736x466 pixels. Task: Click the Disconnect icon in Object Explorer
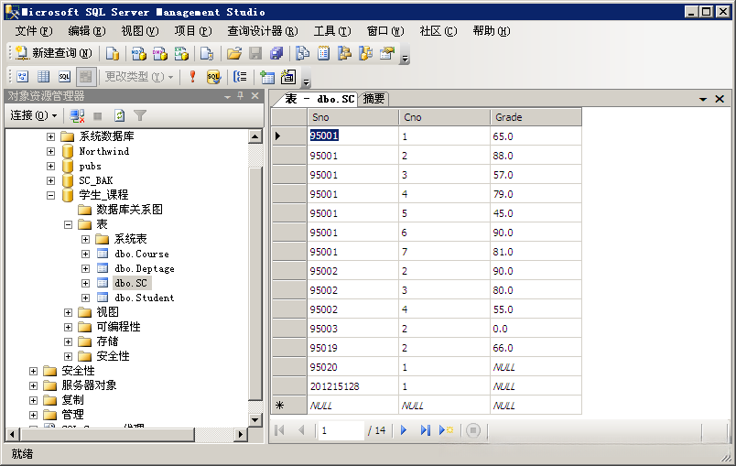click(78, 115)
